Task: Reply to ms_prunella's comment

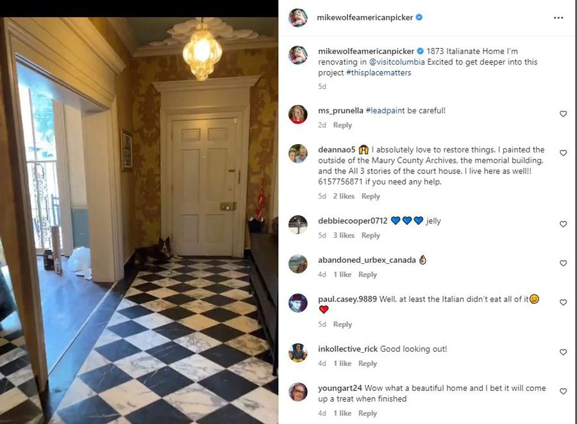Action: click(x=342, y=125)
